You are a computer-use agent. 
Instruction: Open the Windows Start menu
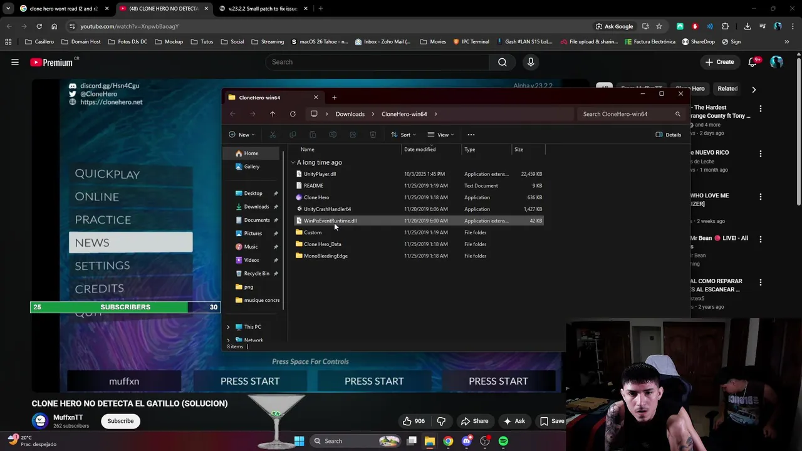tap(299, 441)
